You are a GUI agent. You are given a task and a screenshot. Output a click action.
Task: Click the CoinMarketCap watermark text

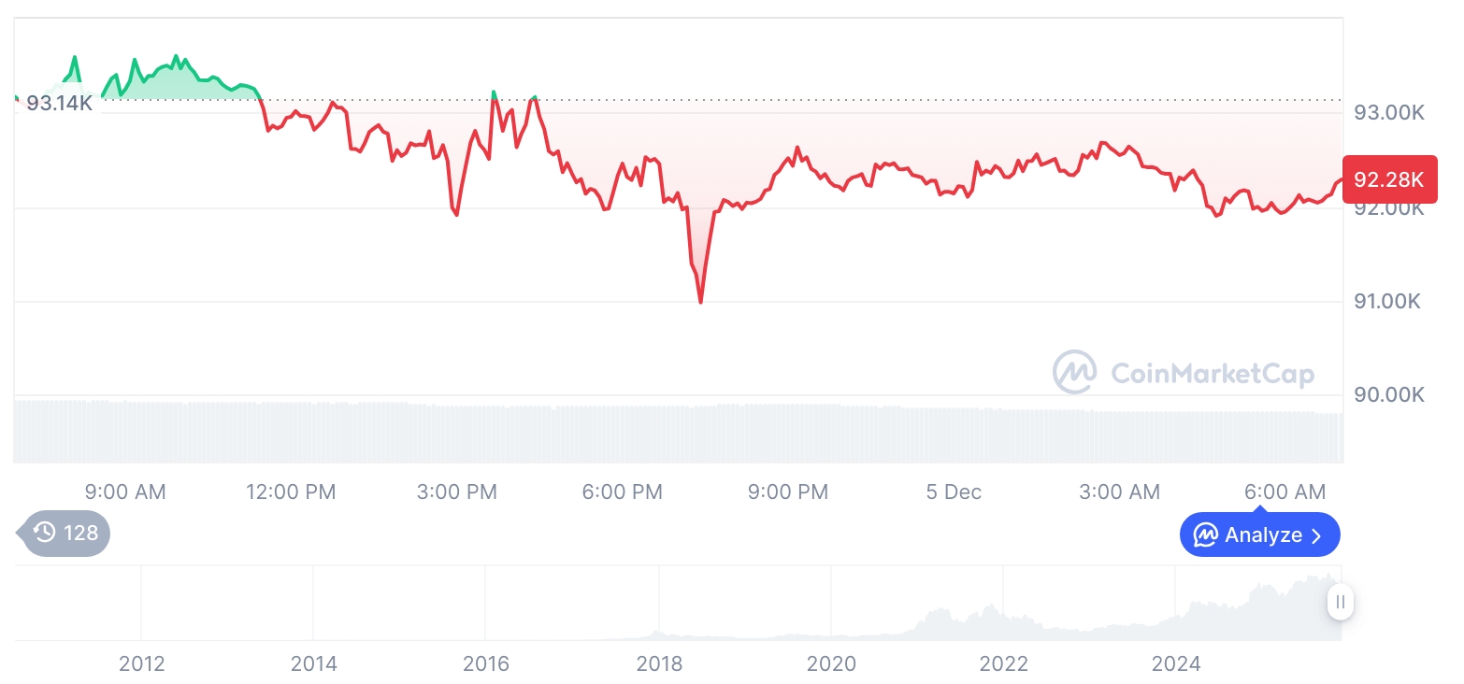(1212, 374)
